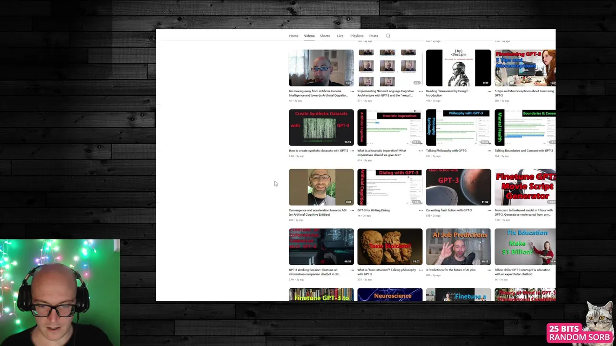Image resolution: width=616 pixels, height=346 pixels.
Task: Play the 1:31 thumbnail of man with blue glasses
Action: coord(321,68)
